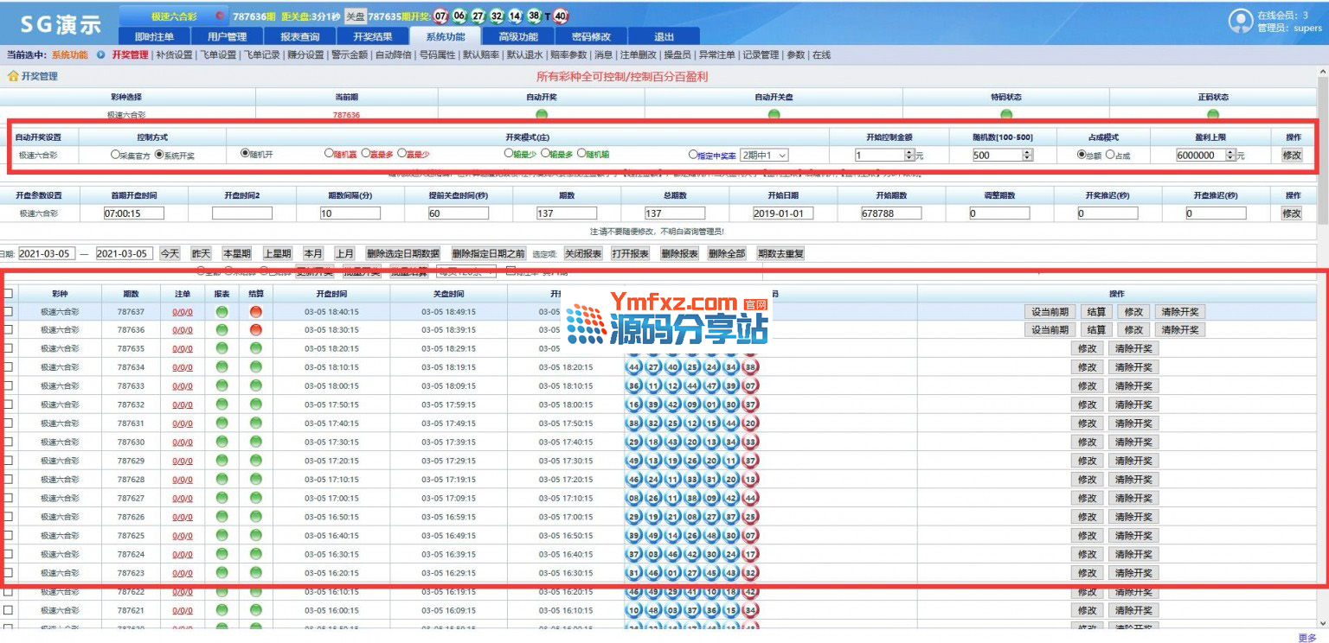
Task: Click the 0/0/0 注单 link for 787635
Action: pyautogui.click(x=183, y=348)
